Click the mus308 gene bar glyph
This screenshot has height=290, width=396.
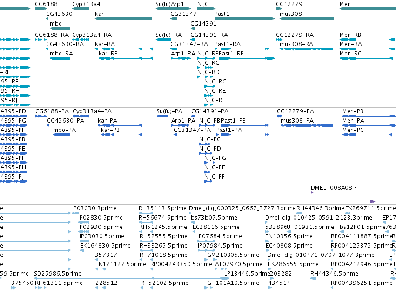click(x=307, y=19)
